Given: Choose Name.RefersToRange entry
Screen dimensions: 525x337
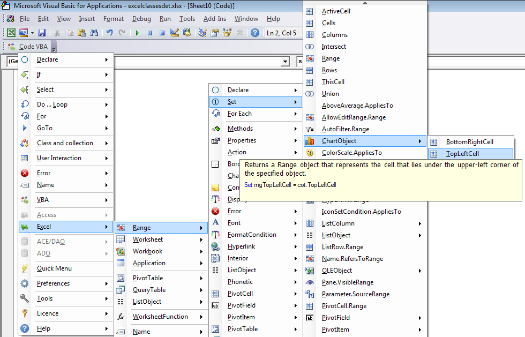Looking at the screenshot, I should point(365,259).
